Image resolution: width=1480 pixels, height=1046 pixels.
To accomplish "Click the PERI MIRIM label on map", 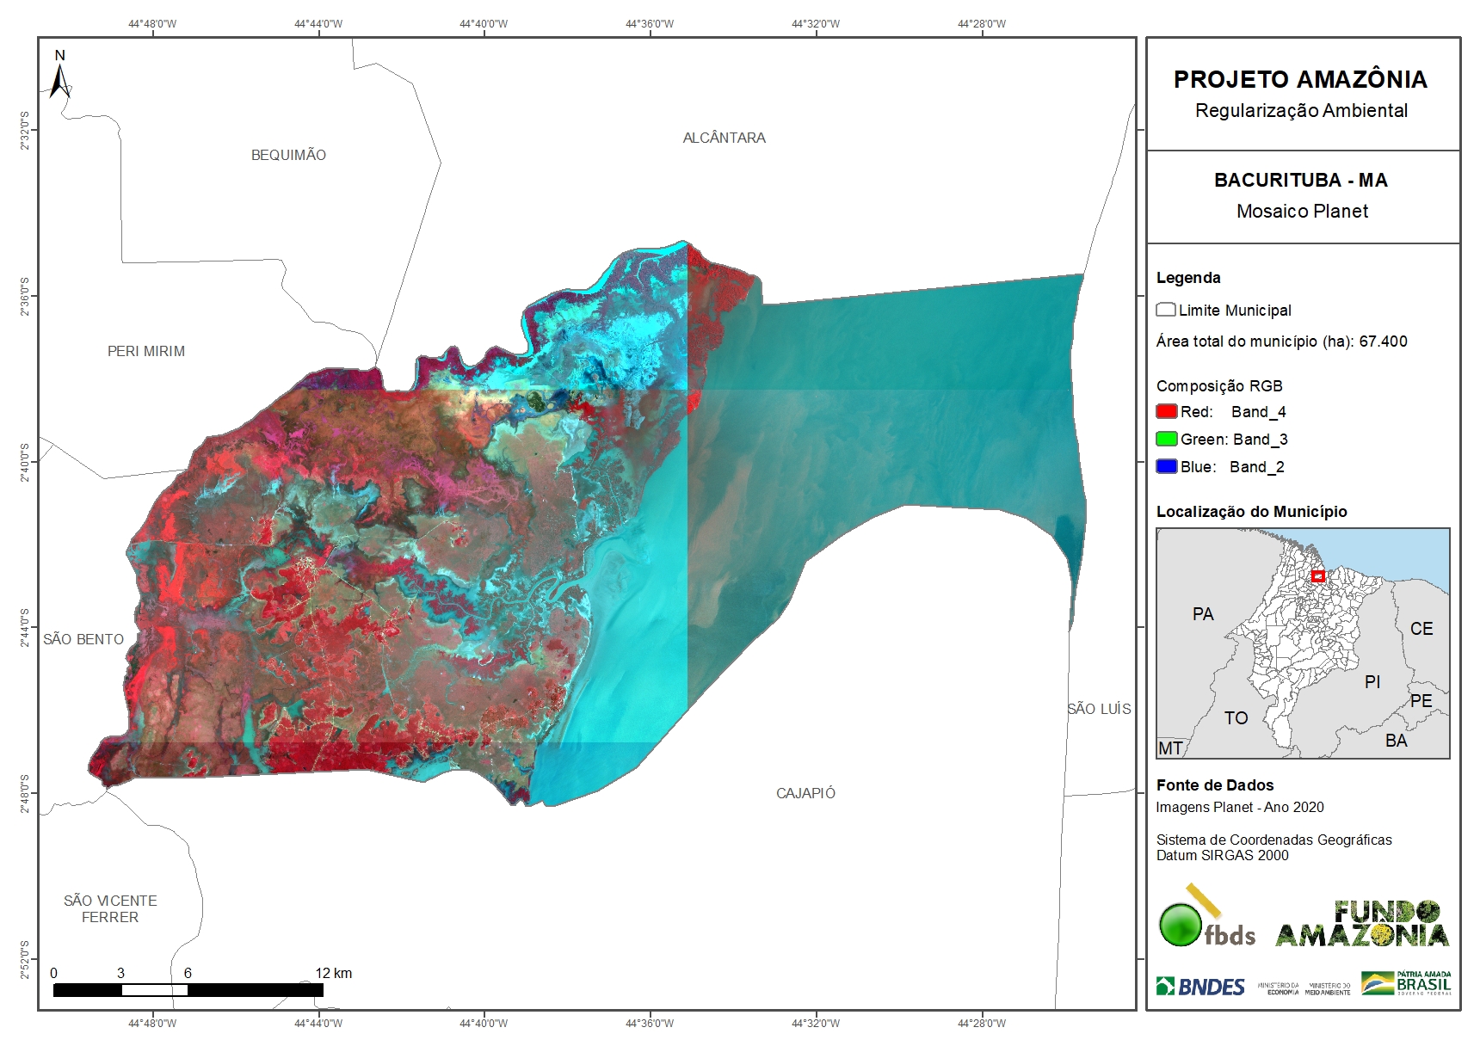I will [x=146, y=351].
